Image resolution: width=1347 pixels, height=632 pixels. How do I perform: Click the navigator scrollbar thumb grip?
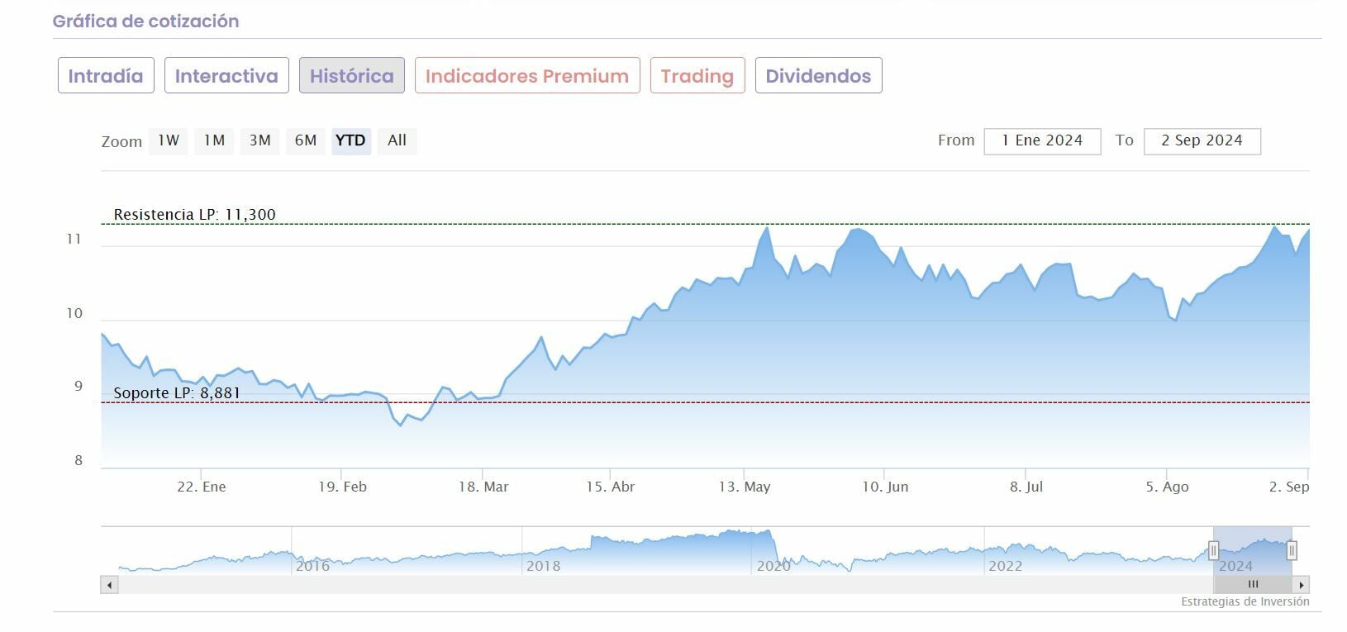coord(1253,584)
